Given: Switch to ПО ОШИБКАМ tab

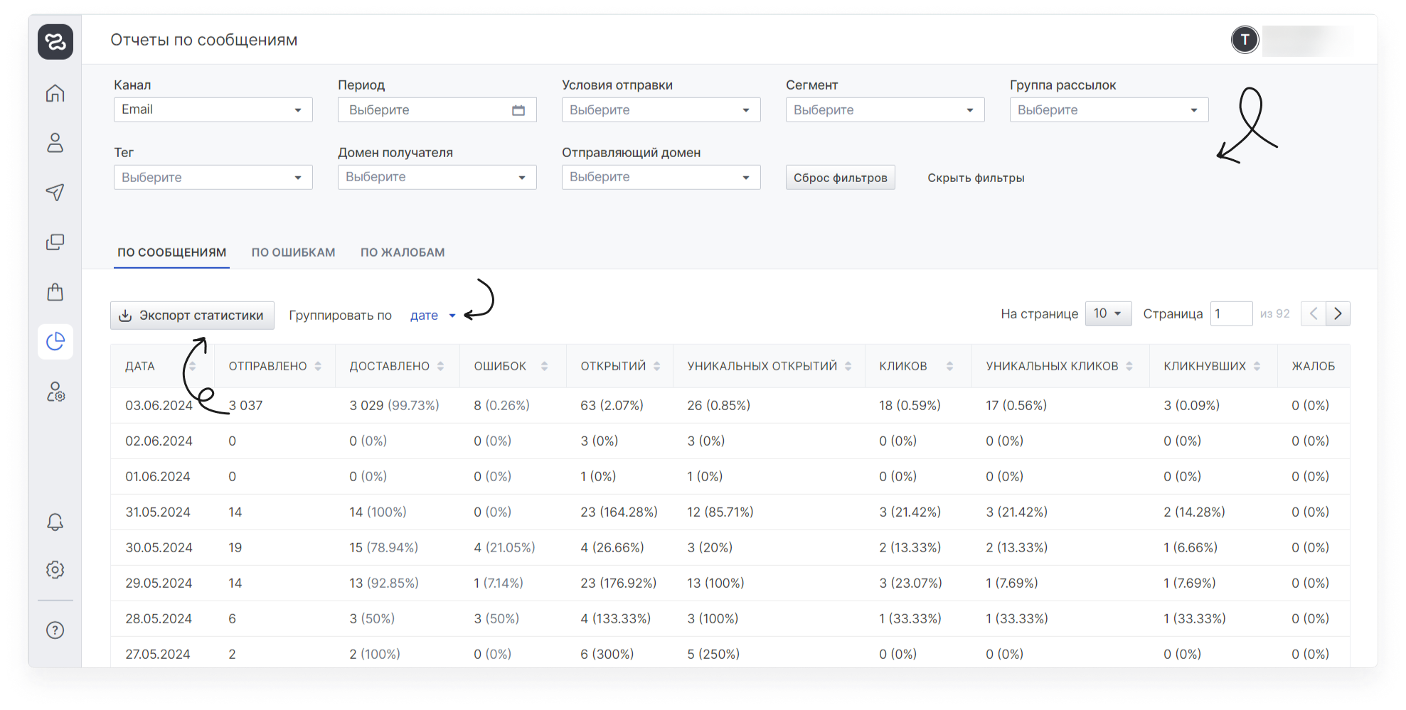Looking at the screenshot, I should 293,252.
